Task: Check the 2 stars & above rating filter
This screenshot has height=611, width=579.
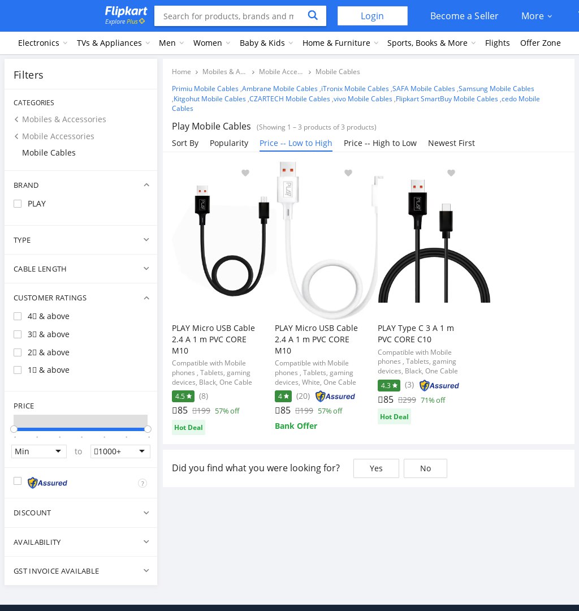Action: 18,352
